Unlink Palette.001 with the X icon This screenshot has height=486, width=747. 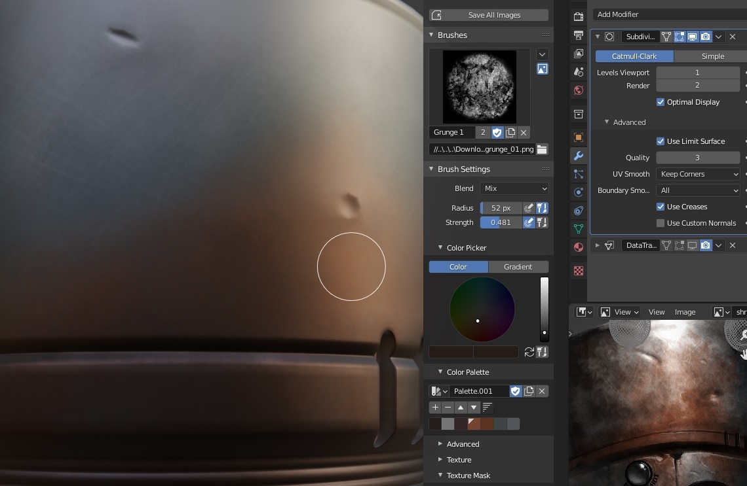[x=542, y=391]
